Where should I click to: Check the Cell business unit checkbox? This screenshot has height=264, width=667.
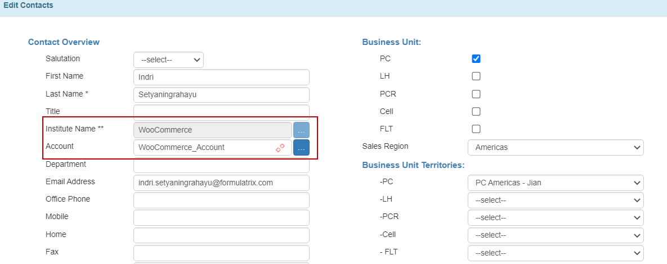(x=476, y=111)
